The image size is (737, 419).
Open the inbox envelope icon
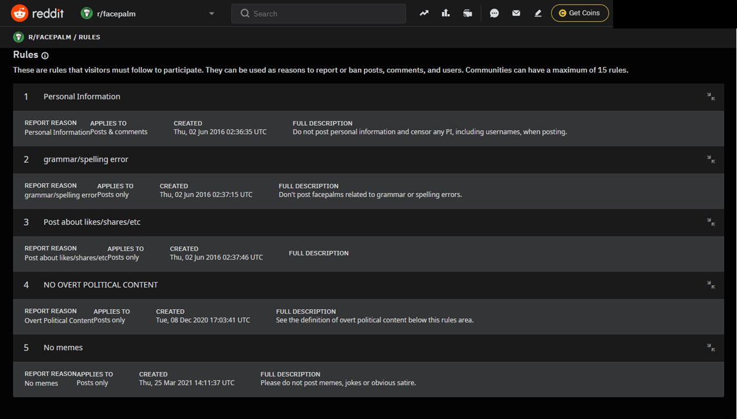516,13
